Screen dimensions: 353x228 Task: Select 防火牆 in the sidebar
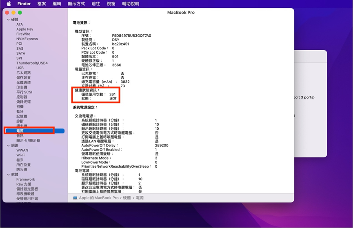22,170
